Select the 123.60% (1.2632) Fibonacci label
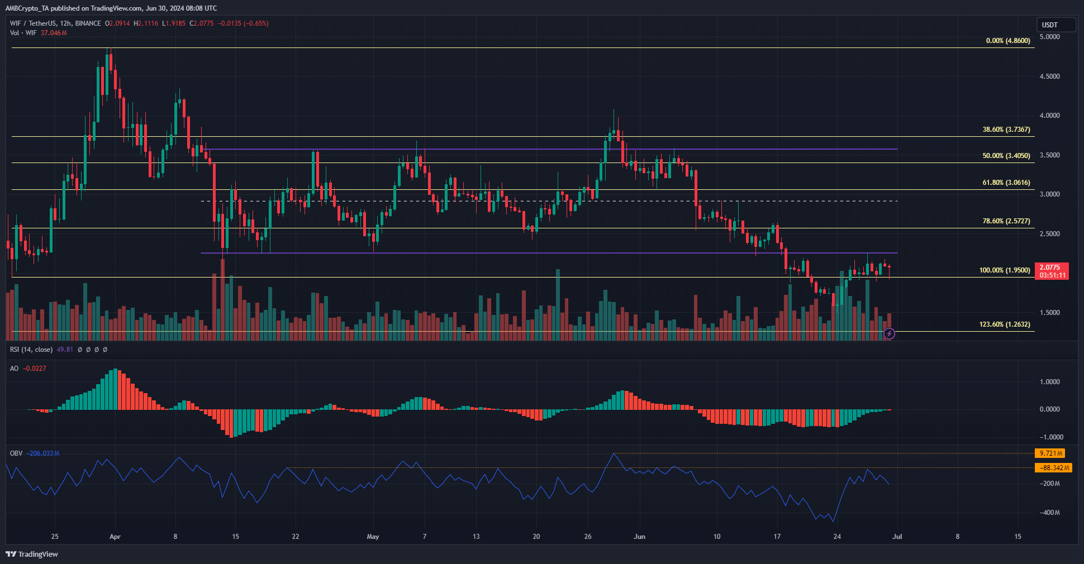The width and height of the screenshot is (1084, 564). [1005, 324]
